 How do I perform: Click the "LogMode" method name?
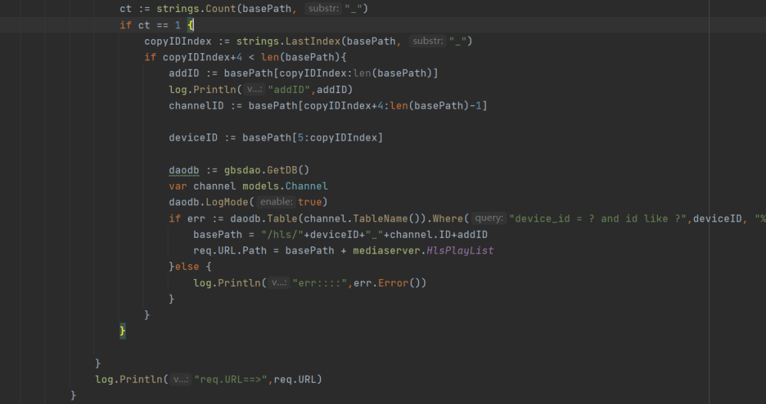227,202
